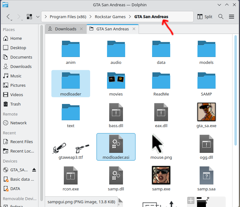This screenshot has width=240, height=207.
Task: Select the modloader folder
Action: 71,84
